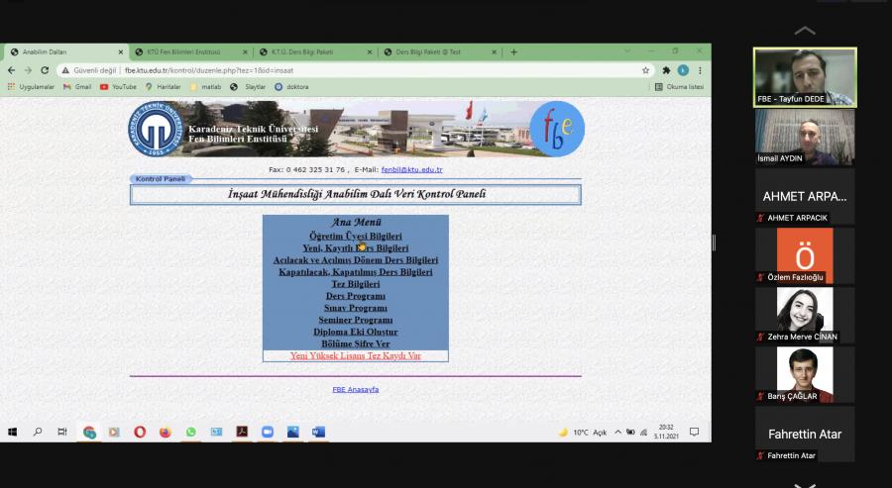The height and width of the screenshot is (488, 892).
Task: Click the fenbil@ktu.edu.tr email link
Action: [x=412, y=169]
